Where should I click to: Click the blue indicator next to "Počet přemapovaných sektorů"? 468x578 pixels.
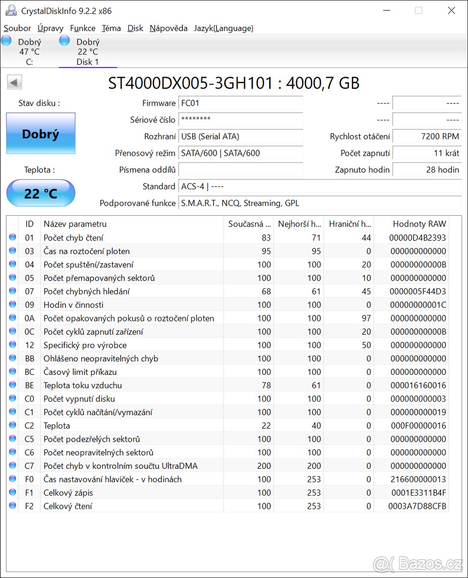(12, 277)
